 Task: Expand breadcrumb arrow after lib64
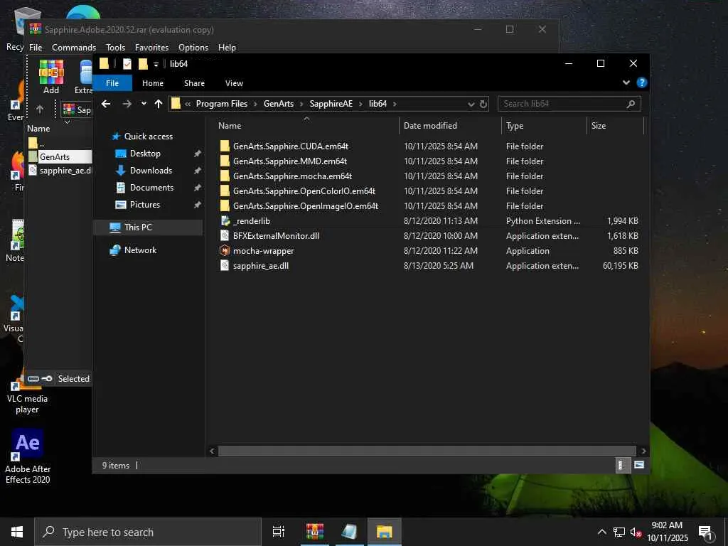(x=395, y=104)
